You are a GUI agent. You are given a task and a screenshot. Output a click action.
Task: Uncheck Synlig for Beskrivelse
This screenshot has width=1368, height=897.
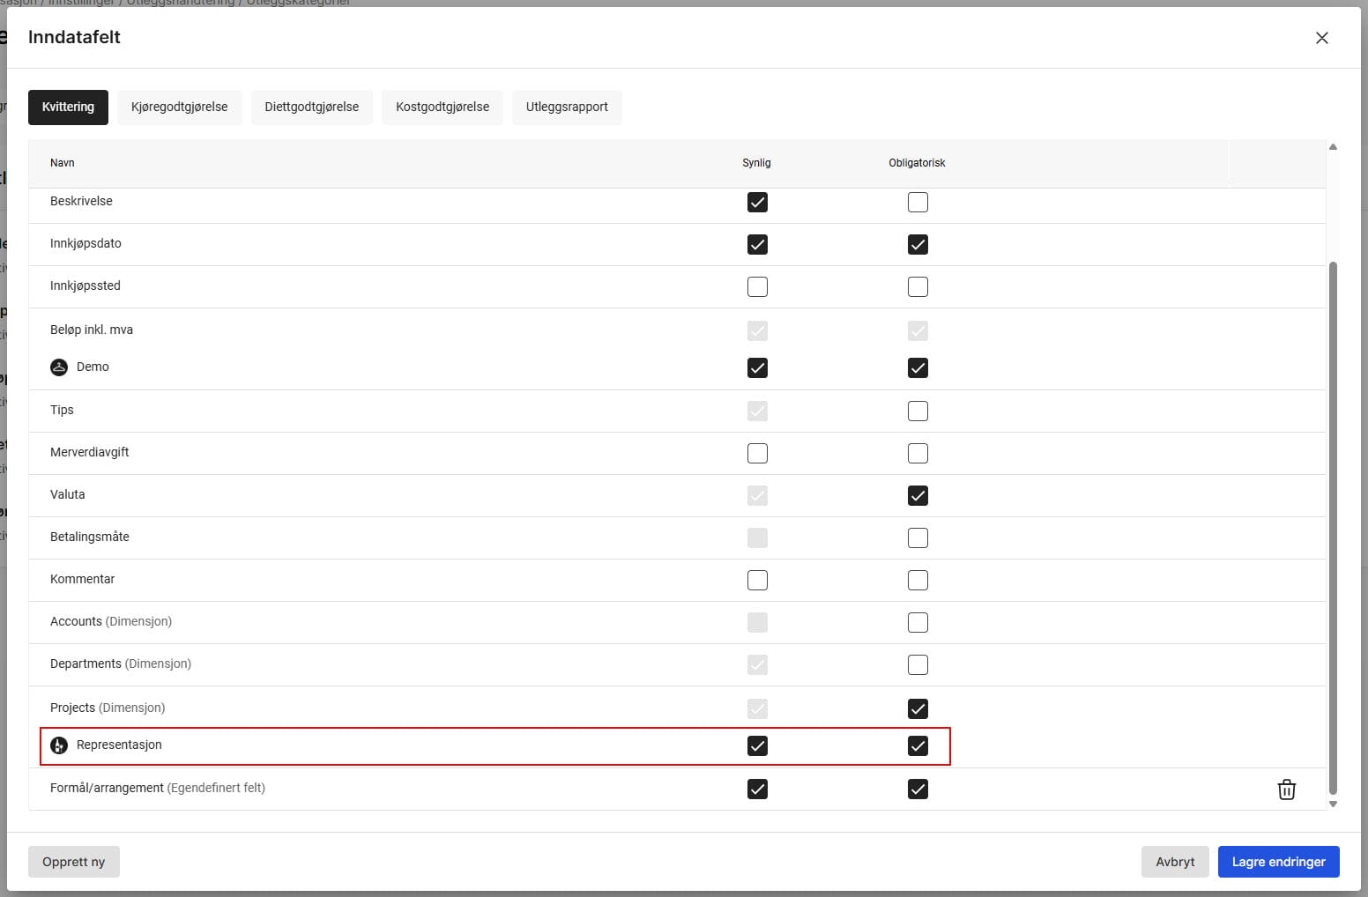click(757, 203)
